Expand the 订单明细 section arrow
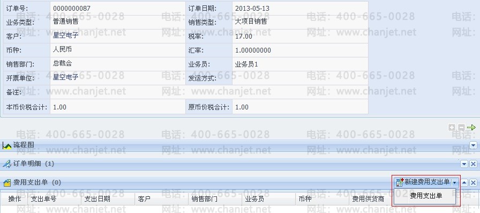The image size is (480, 213). tap(464, 164)
